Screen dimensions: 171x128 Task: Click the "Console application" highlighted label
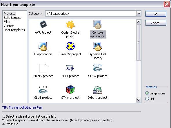coord(98,34)
